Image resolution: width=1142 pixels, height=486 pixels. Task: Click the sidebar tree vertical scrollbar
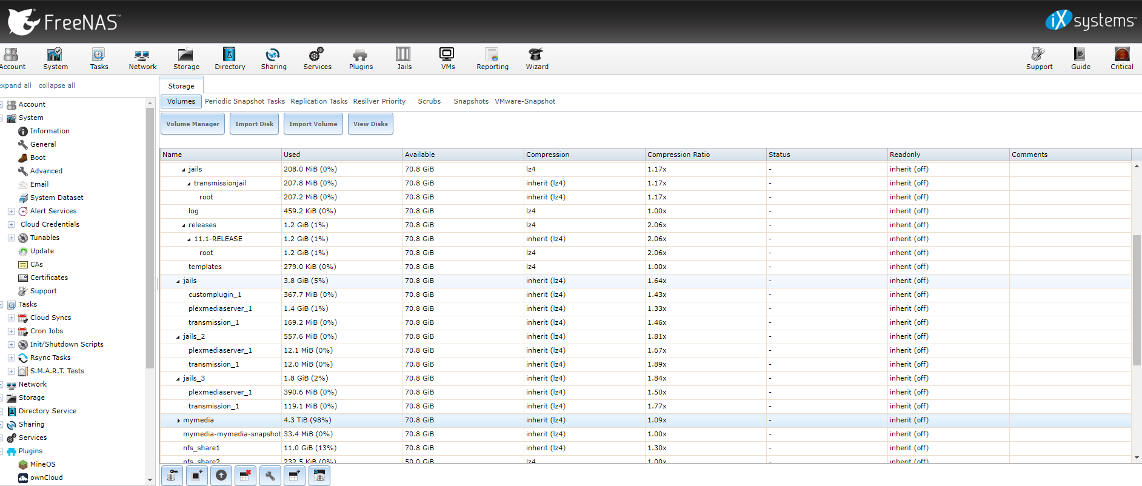(x=150, y=238)
